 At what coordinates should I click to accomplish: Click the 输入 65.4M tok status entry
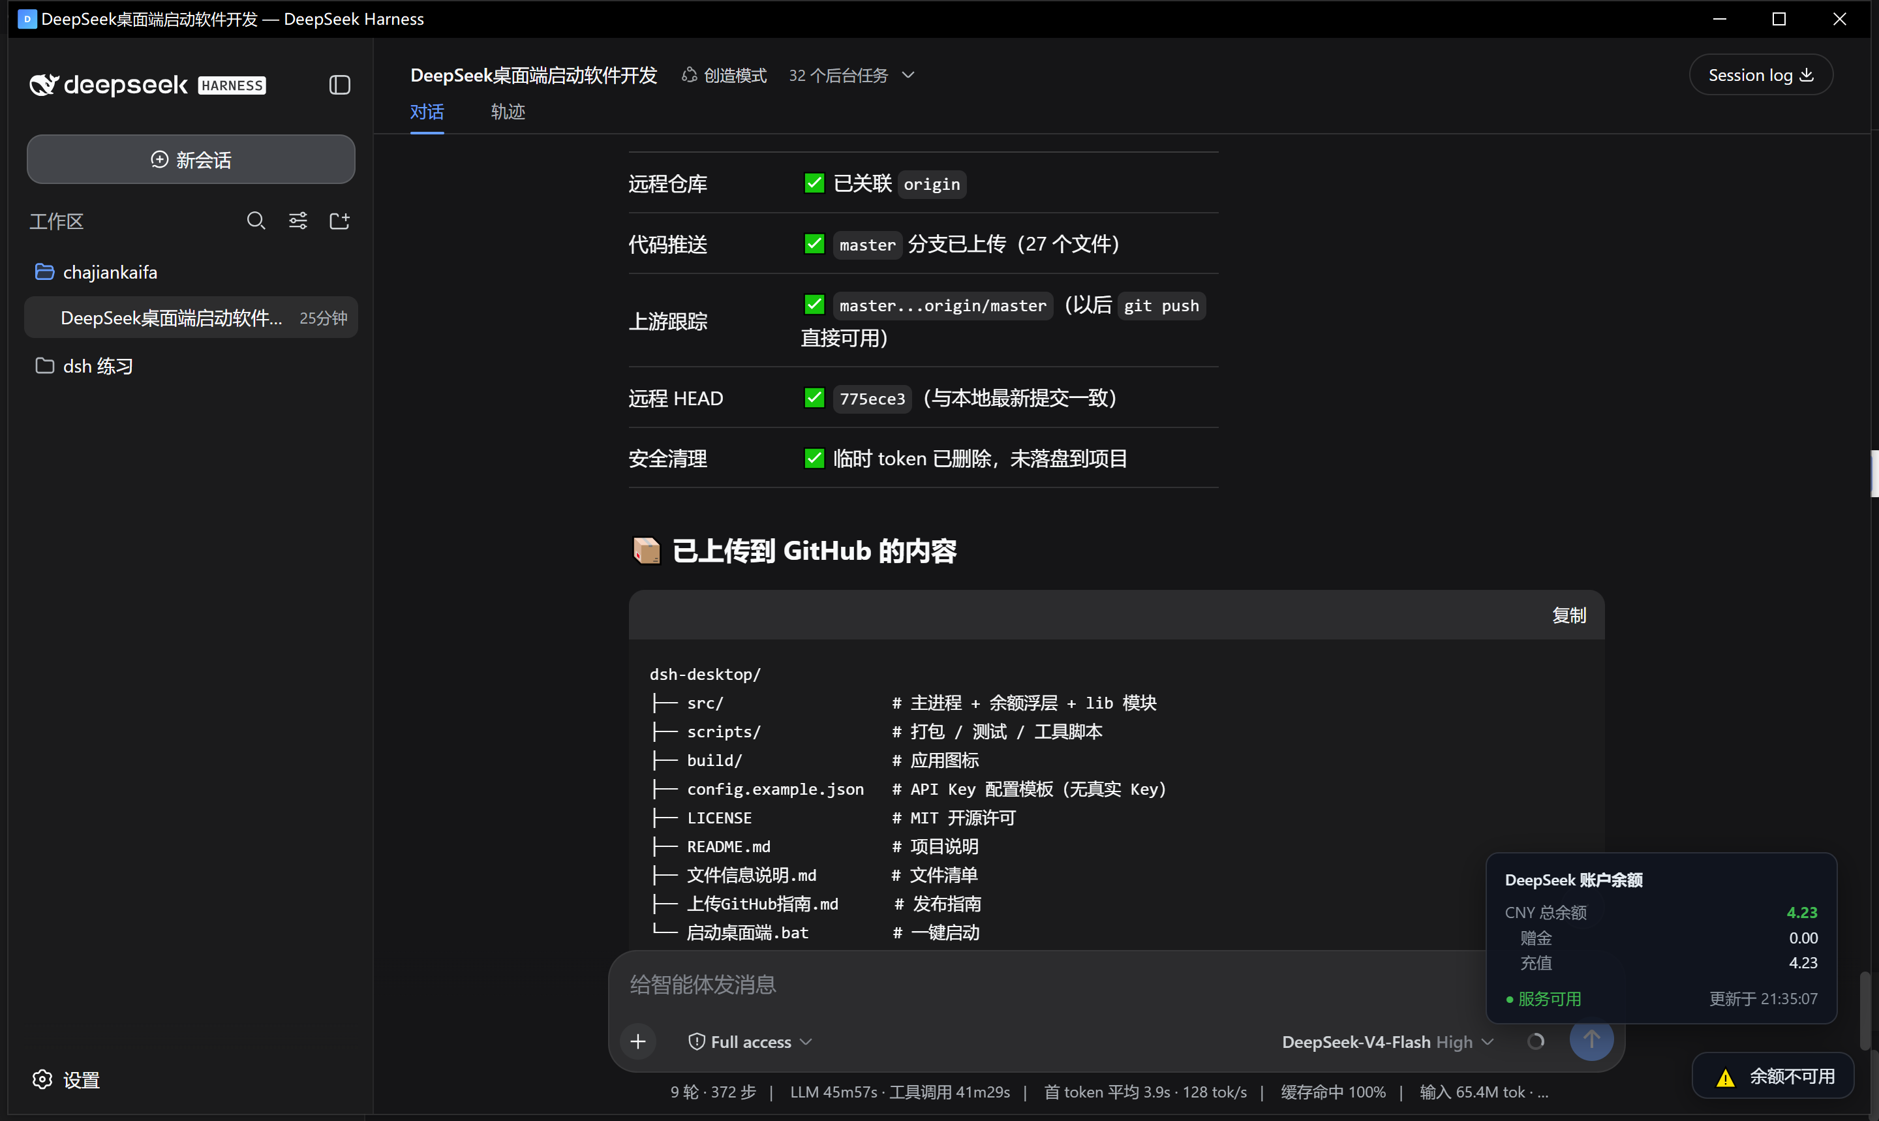pyautogui.click(x=1483, y=1092)
